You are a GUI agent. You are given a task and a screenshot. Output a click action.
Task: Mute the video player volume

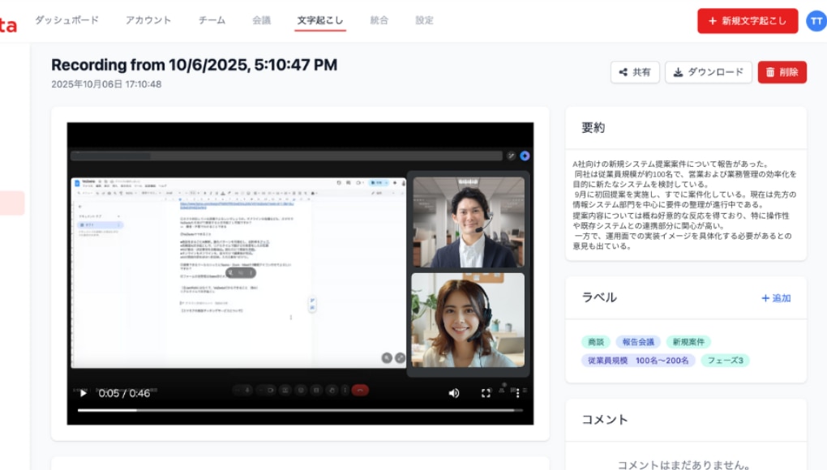[454, 393]
